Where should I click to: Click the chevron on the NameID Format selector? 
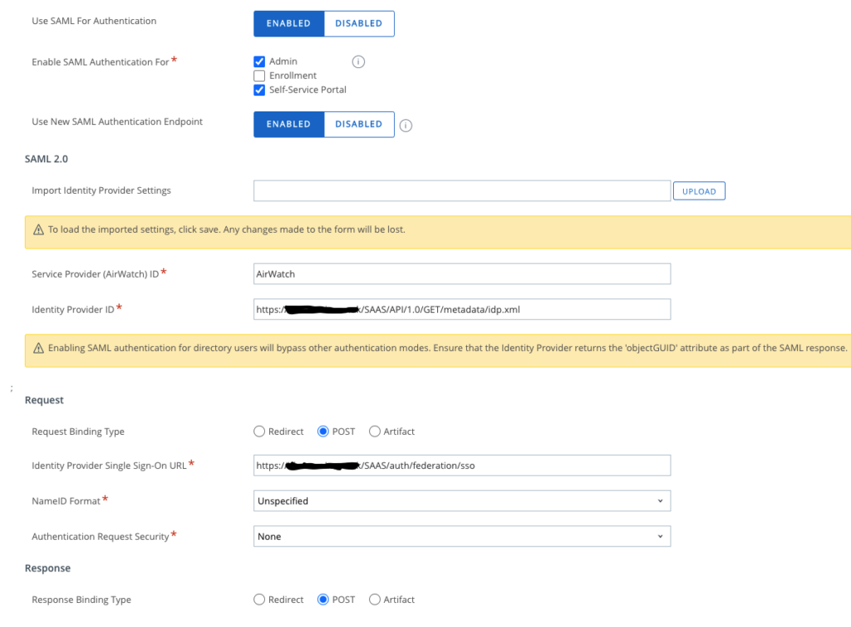662,501
